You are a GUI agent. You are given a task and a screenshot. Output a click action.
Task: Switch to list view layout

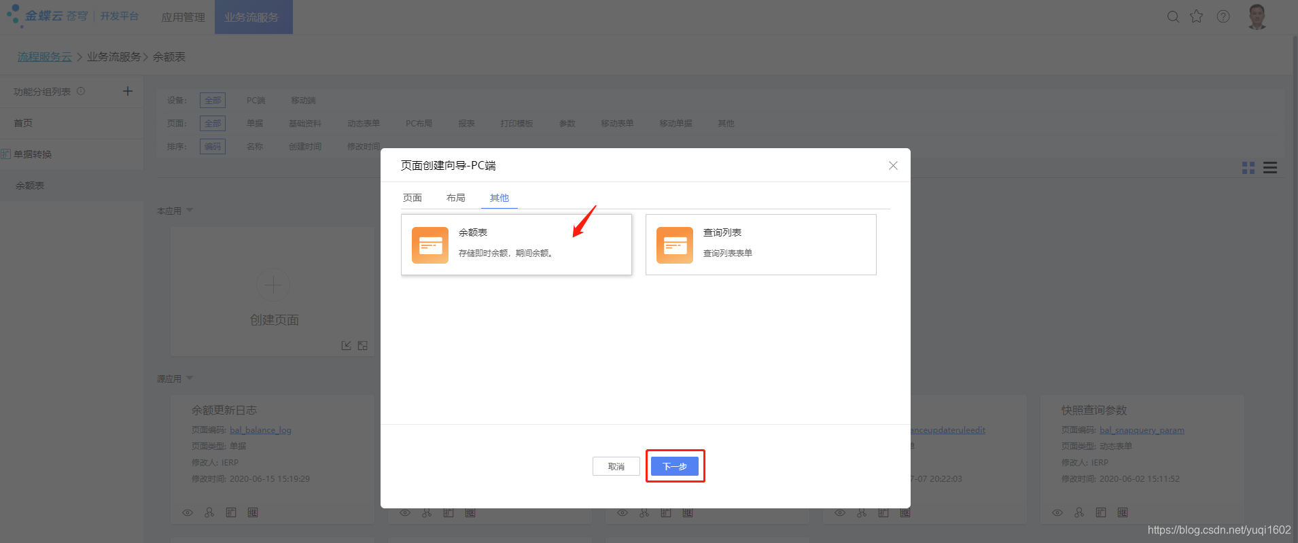[1270, 168]
